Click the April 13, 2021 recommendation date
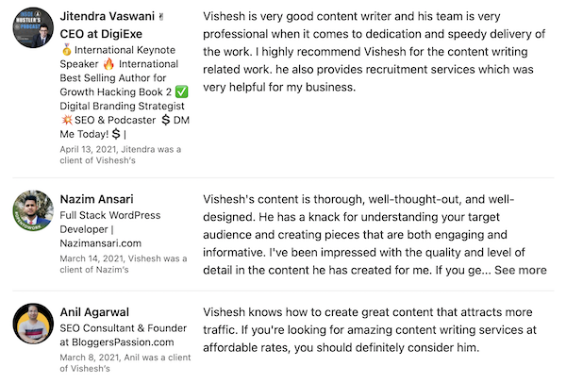 pos(89,149)
